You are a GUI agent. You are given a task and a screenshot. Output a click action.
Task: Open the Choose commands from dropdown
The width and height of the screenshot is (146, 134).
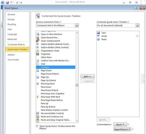coord(77,26)
